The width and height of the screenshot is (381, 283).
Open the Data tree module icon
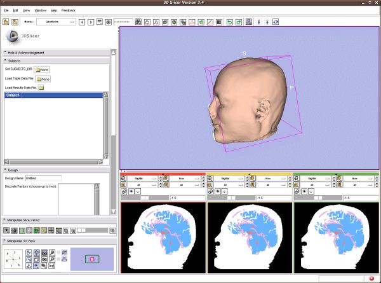click(156, 22)
